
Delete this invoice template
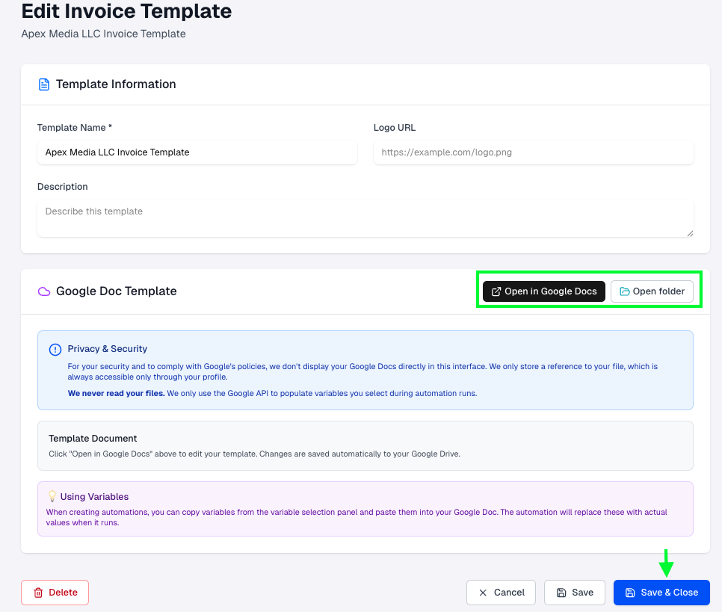pos(55,593)
